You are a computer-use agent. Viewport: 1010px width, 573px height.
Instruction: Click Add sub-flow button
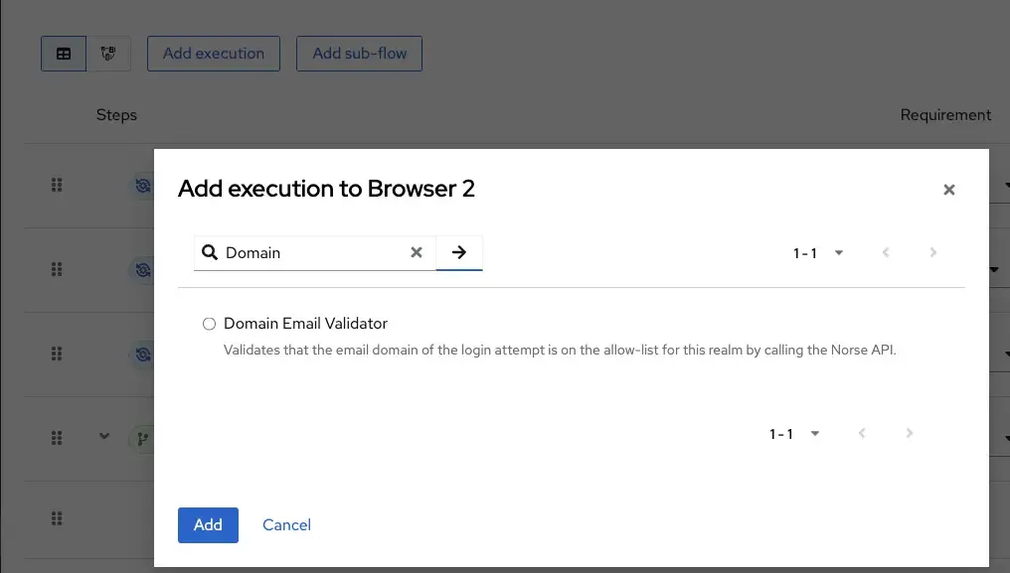pos(360,54)
